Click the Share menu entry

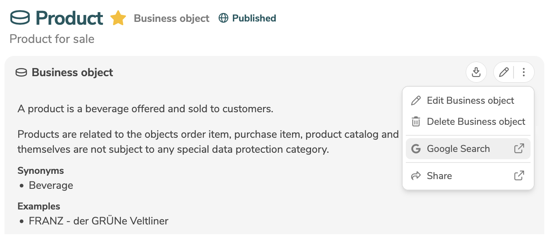(x=439, y=175)
